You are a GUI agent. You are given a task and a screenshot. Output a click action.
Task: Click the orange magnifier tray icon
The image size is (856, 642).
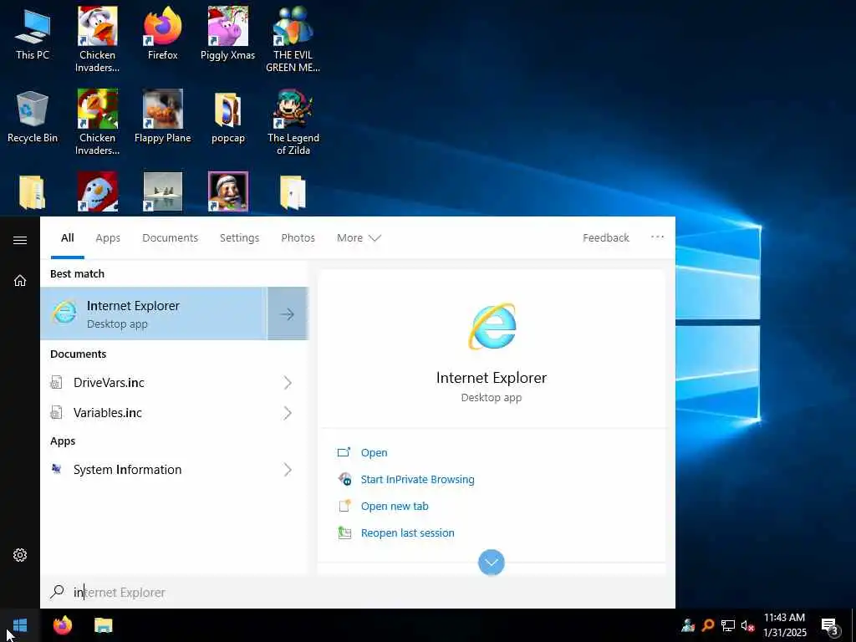(x=708, y=625)
